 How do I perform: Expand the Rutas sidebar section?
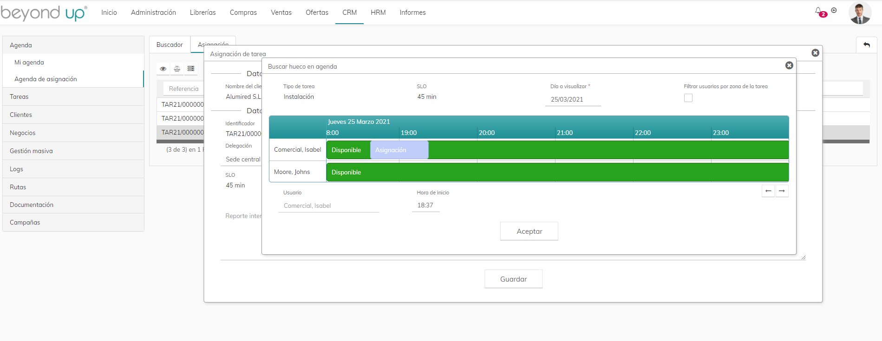73,187
